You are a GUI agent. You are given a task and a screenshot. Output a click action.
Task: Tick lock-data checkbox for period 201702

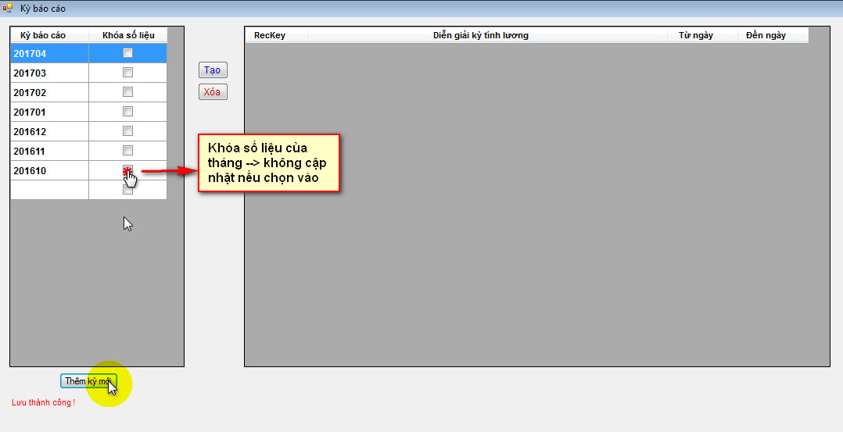point(127,92)
